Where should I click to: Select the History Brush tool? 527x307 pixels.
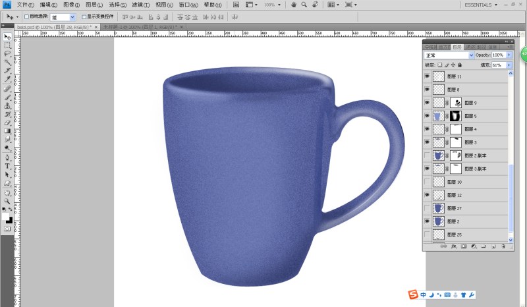pyautogui.click(x=7, y=115)
